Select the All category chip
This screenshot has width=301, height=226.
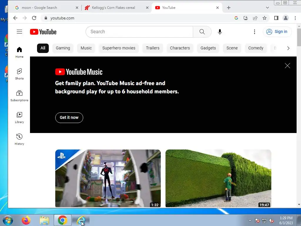tap(43, 48)
